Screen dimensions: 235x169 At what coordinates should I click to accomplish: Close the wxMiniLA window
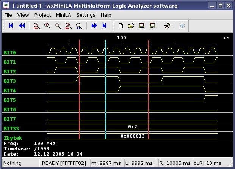click(229, 6)
